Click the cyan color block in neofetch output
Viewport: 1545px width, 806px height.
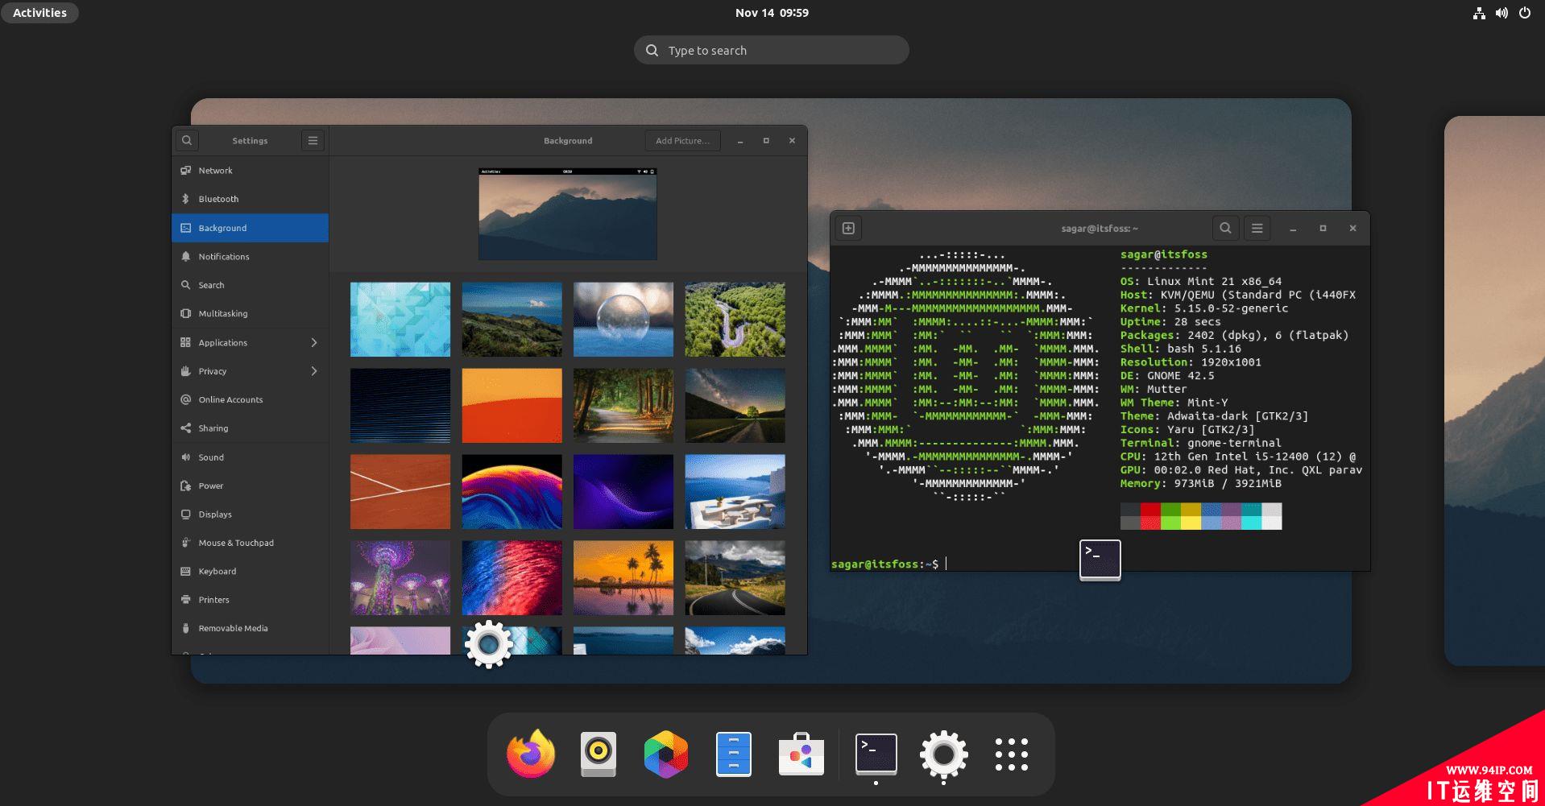point(1251,516)
